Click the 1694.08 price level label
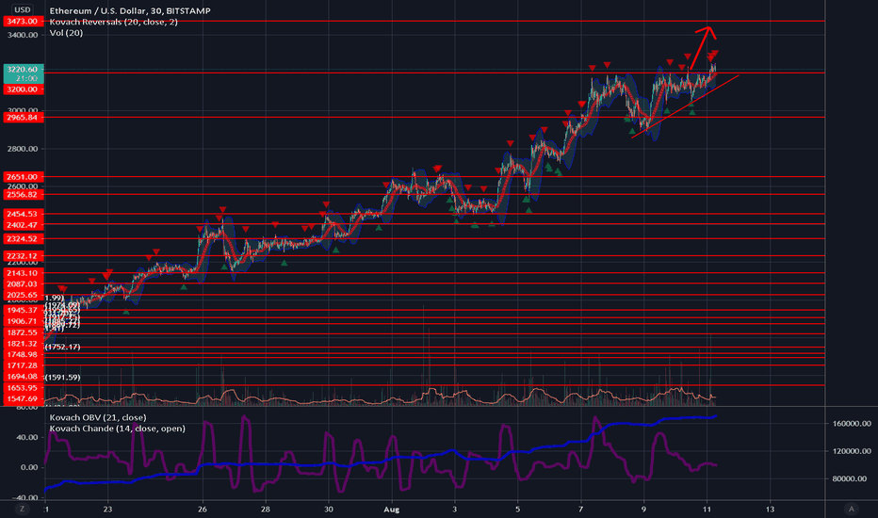Image resolution: width=878 pixels, height=518 pixels. pos(23,377)
